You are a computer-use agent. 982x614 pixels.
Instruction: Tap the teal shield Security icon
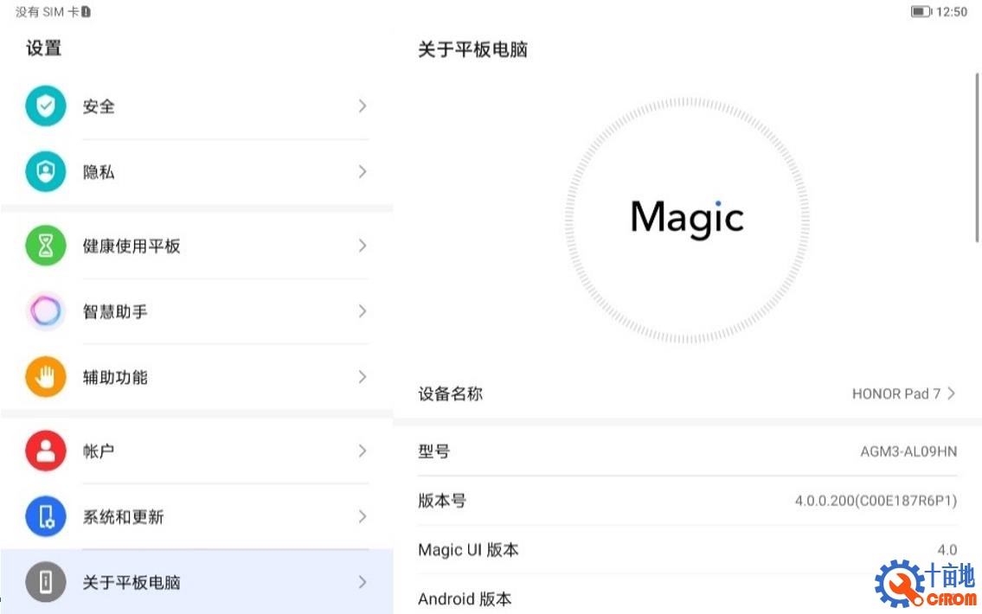point(45,106)
